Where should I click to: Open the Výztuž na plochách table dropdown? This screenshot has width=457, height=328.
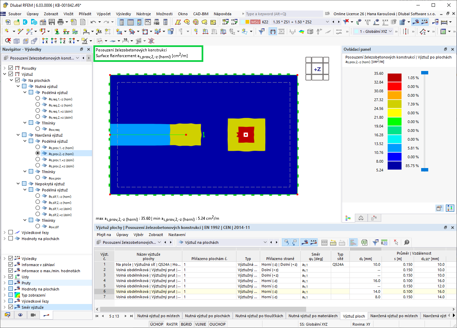click(265, 242)
